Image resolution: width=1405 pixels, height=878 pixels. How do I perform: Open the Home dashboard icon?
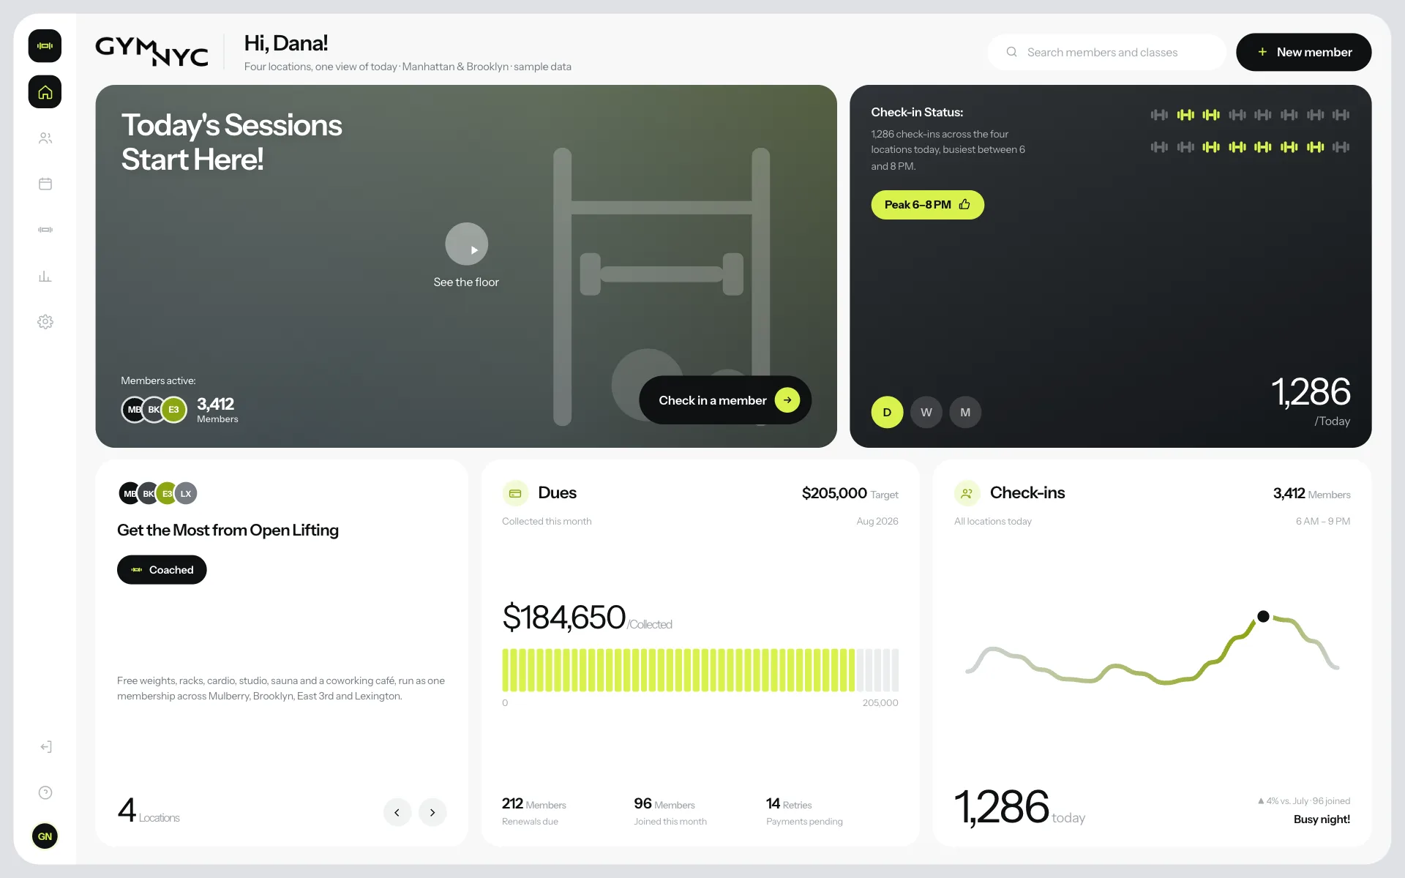click(45, 92)
